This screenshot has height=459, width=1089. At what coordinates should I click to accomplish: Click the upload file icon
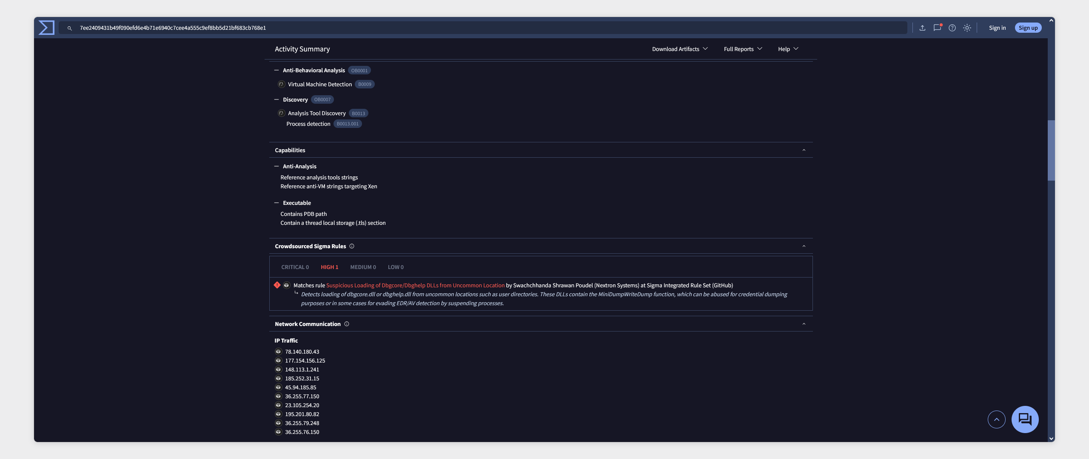(x=922, y=28)
